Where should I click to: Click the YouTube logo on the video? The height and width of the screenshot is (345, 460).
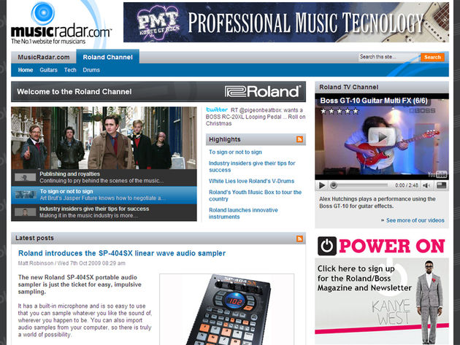[437, 174]
